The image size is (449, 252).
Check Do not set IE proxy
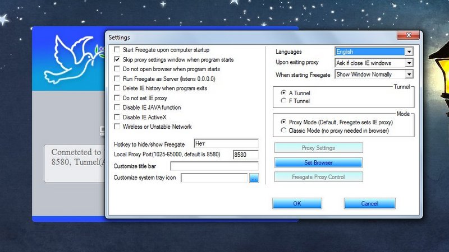click(x=117, y=97)
